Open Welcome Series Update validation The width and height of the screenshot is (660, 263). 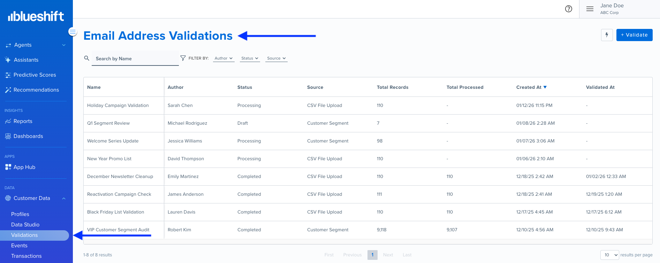[x=113, y=141]
